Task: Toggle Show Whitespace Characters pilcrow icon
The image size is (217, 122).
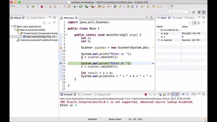Action: 137,6
